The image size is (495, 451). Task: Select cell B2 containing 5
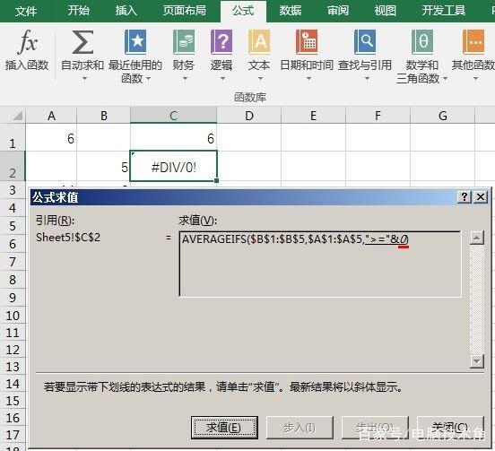point(103,167)
